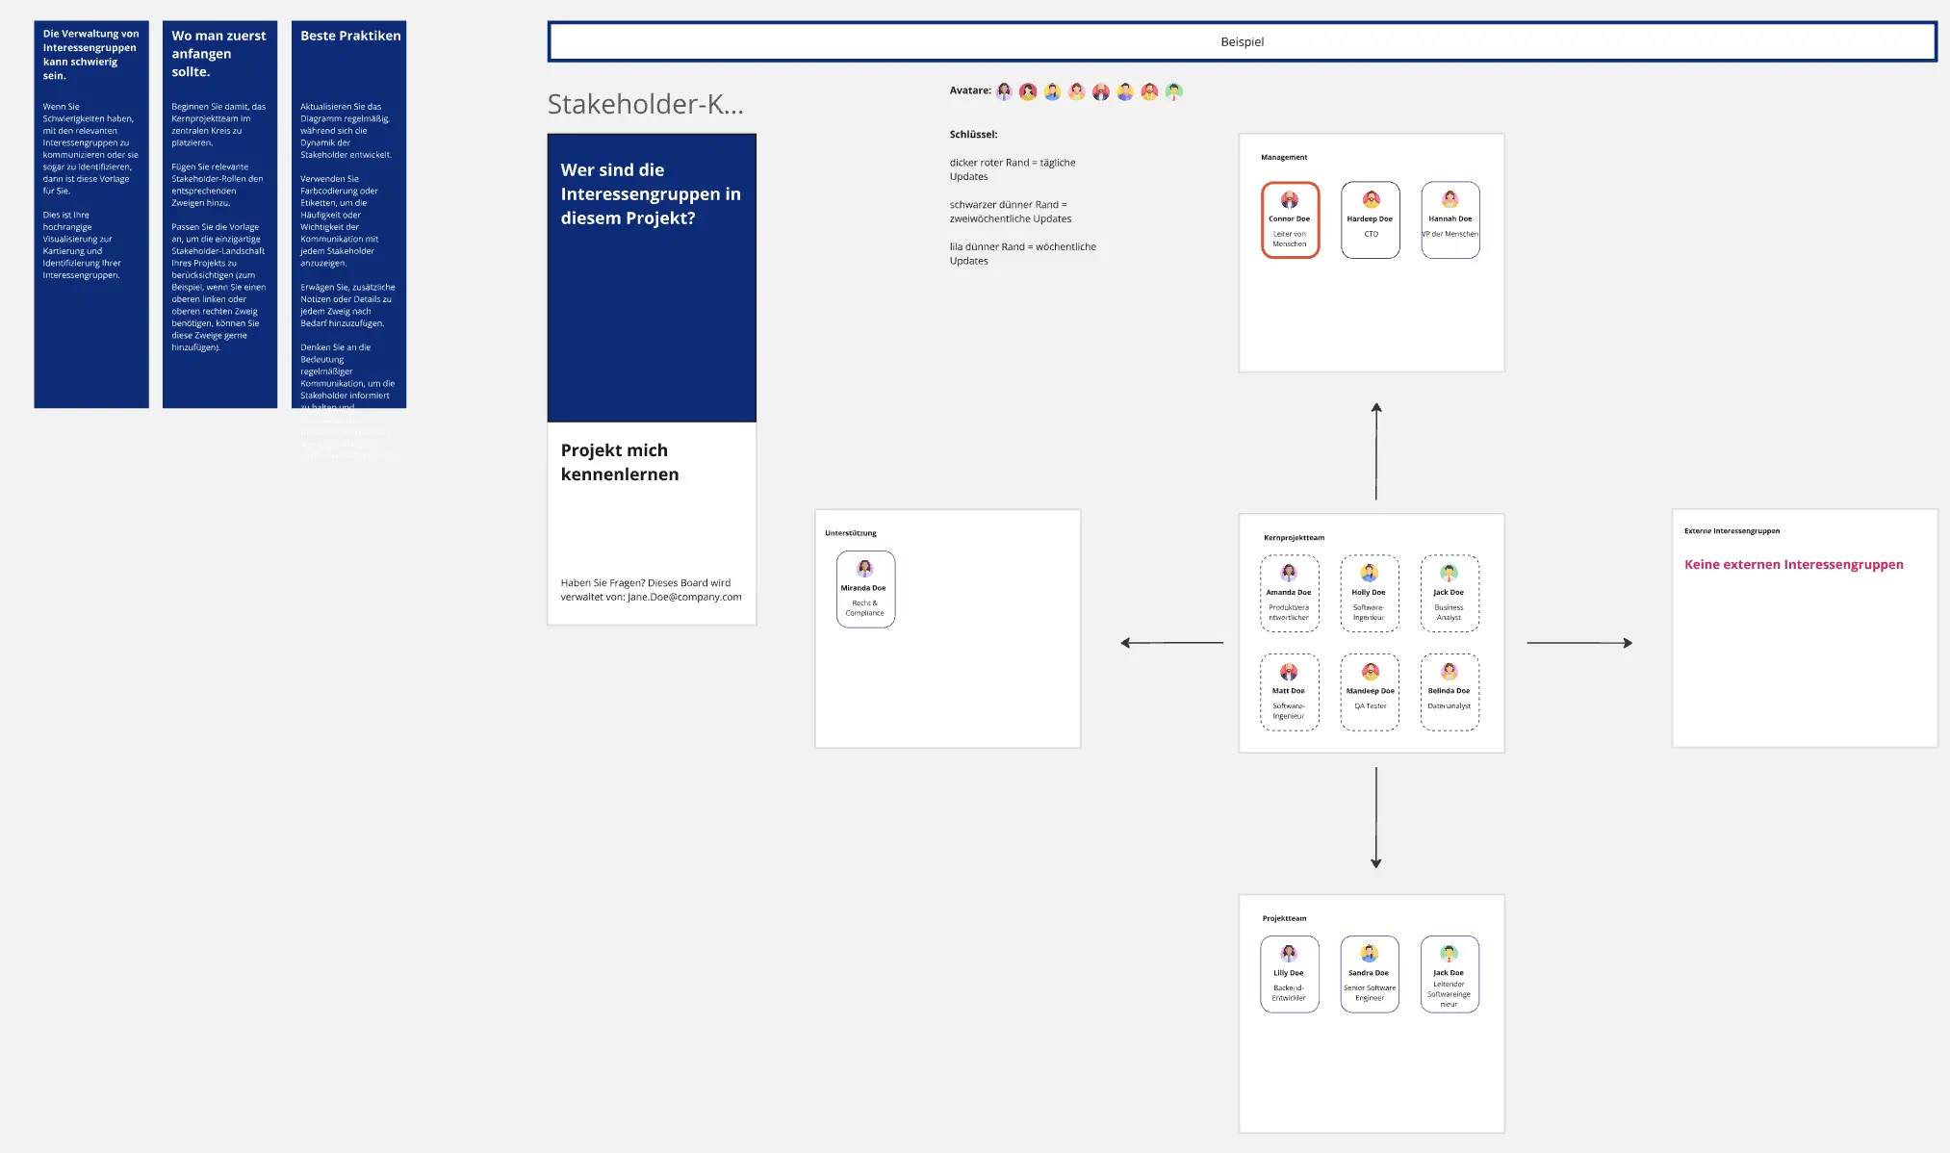Select the arrow pointing down to Projektteam

tap(1376, 817)
